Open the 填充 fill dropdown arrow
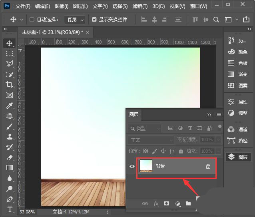The image size is (255, 217). 218,151
